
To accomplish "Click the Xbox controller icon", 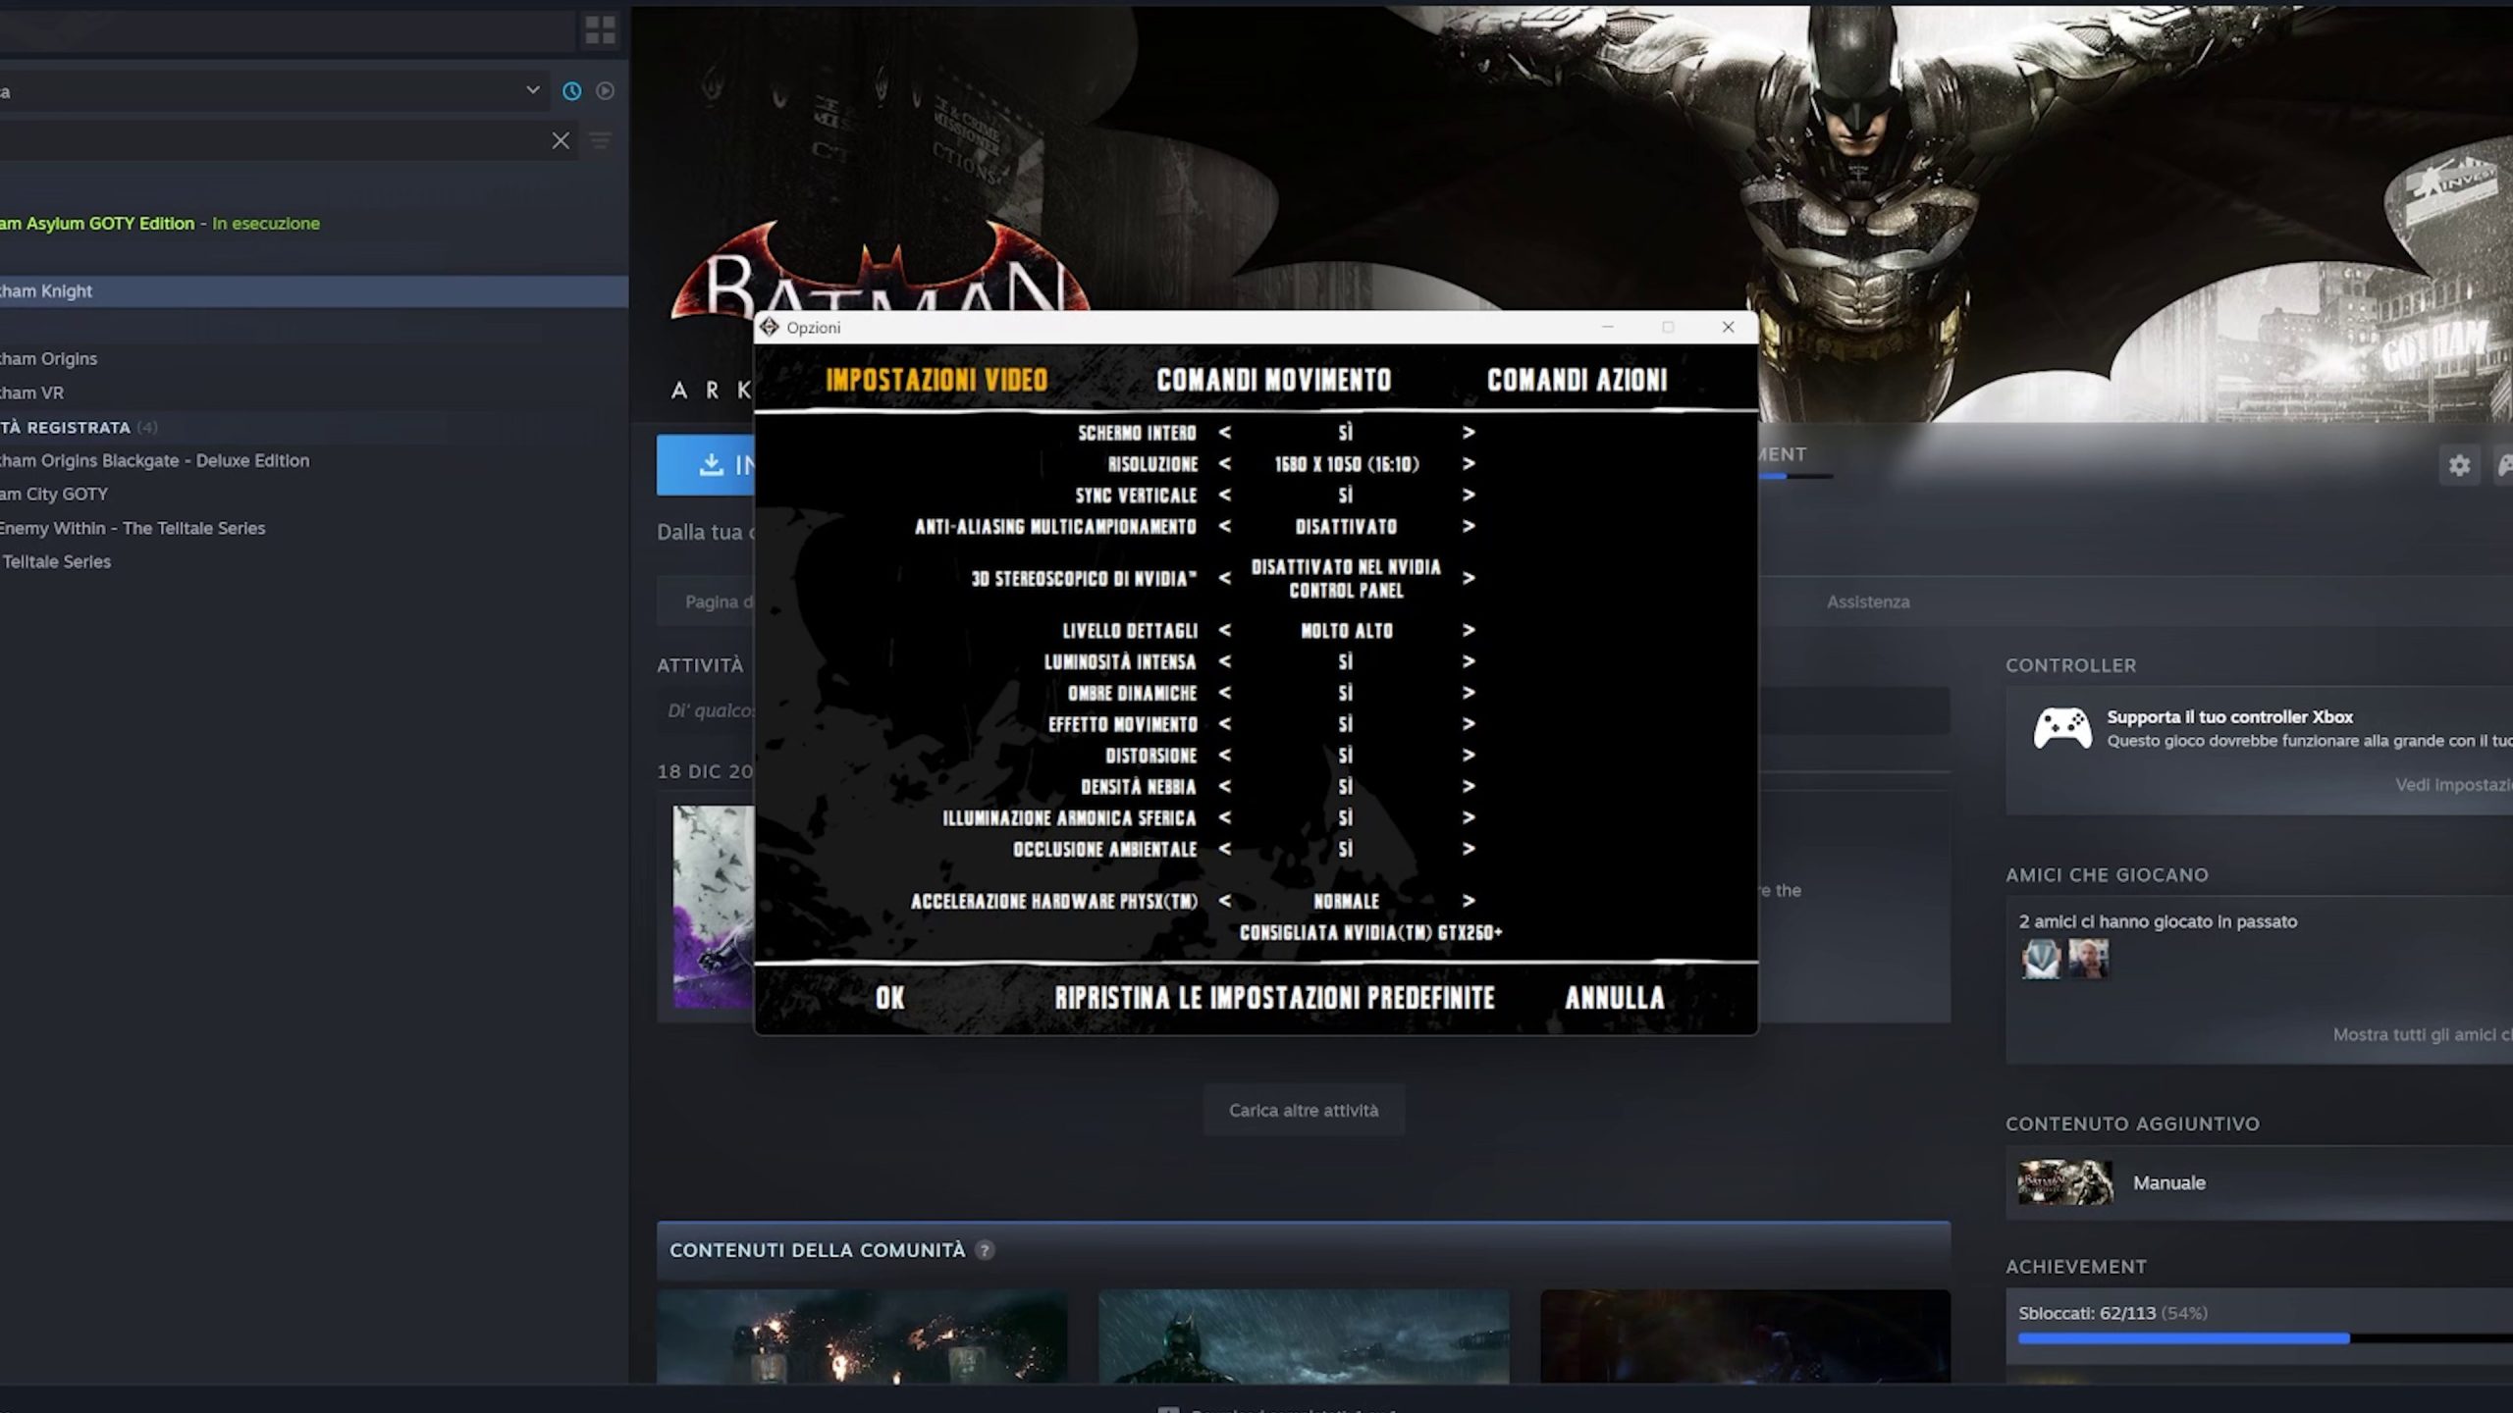I will pos(2061,729).
